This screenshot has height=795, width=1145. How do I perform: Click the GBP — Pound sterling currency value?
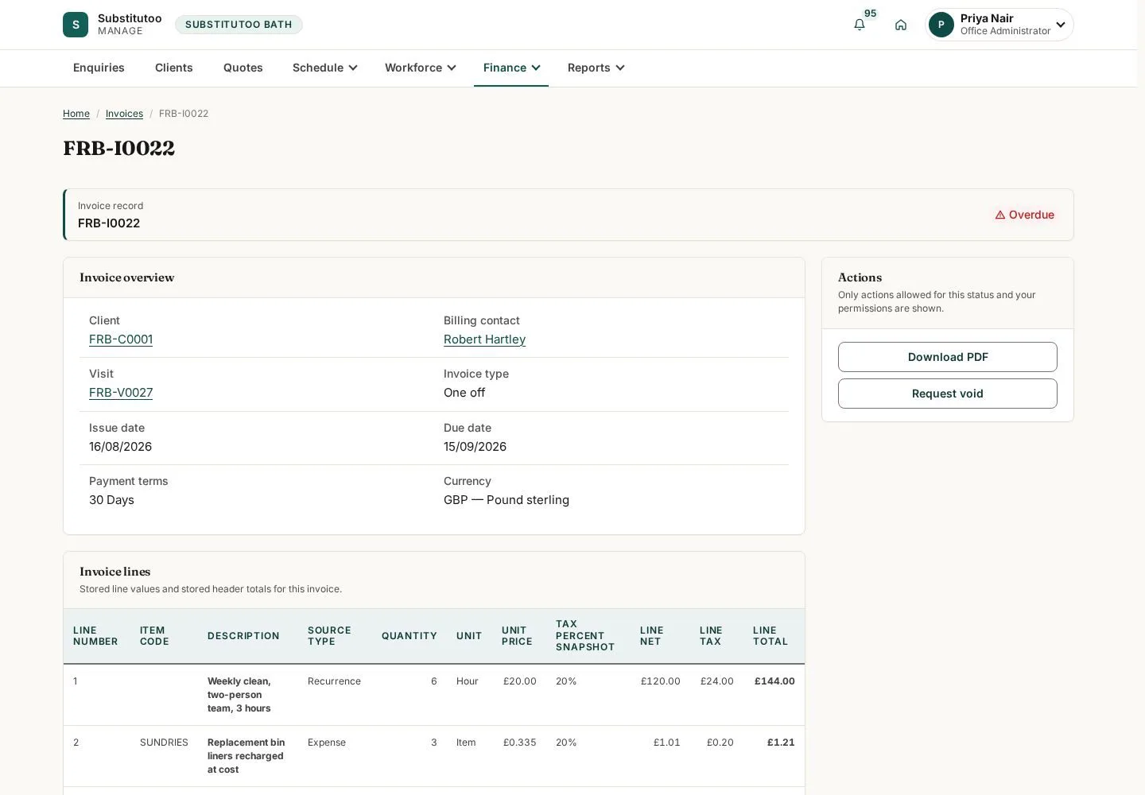click(x=507, y=500)
